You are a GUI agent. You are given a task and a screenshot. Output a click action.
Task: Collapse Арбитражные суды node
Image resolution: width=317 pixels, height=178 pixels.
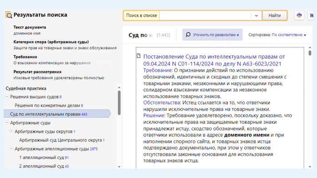click(x=7, y=122)
